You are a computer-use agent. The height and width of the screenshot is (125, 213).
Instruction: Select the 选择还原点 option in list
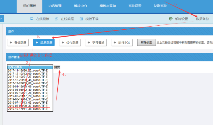(28, 67)
